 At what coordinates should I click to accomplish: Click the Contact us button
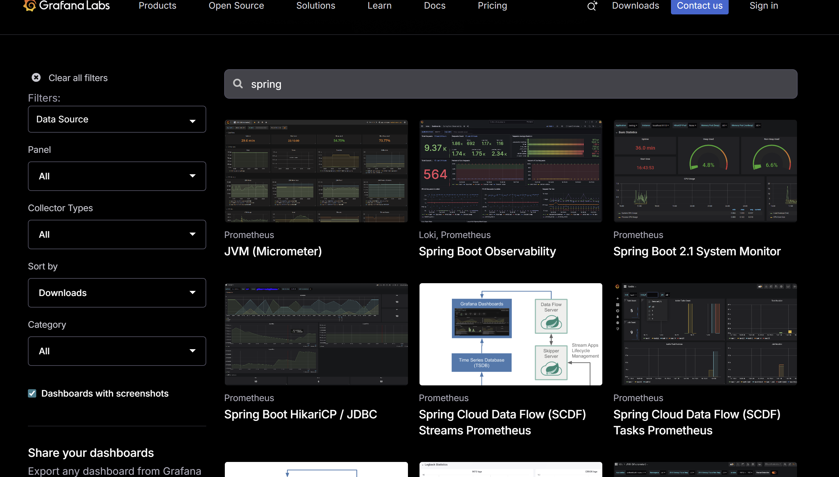pyautogui.click(x=699, y=5)
